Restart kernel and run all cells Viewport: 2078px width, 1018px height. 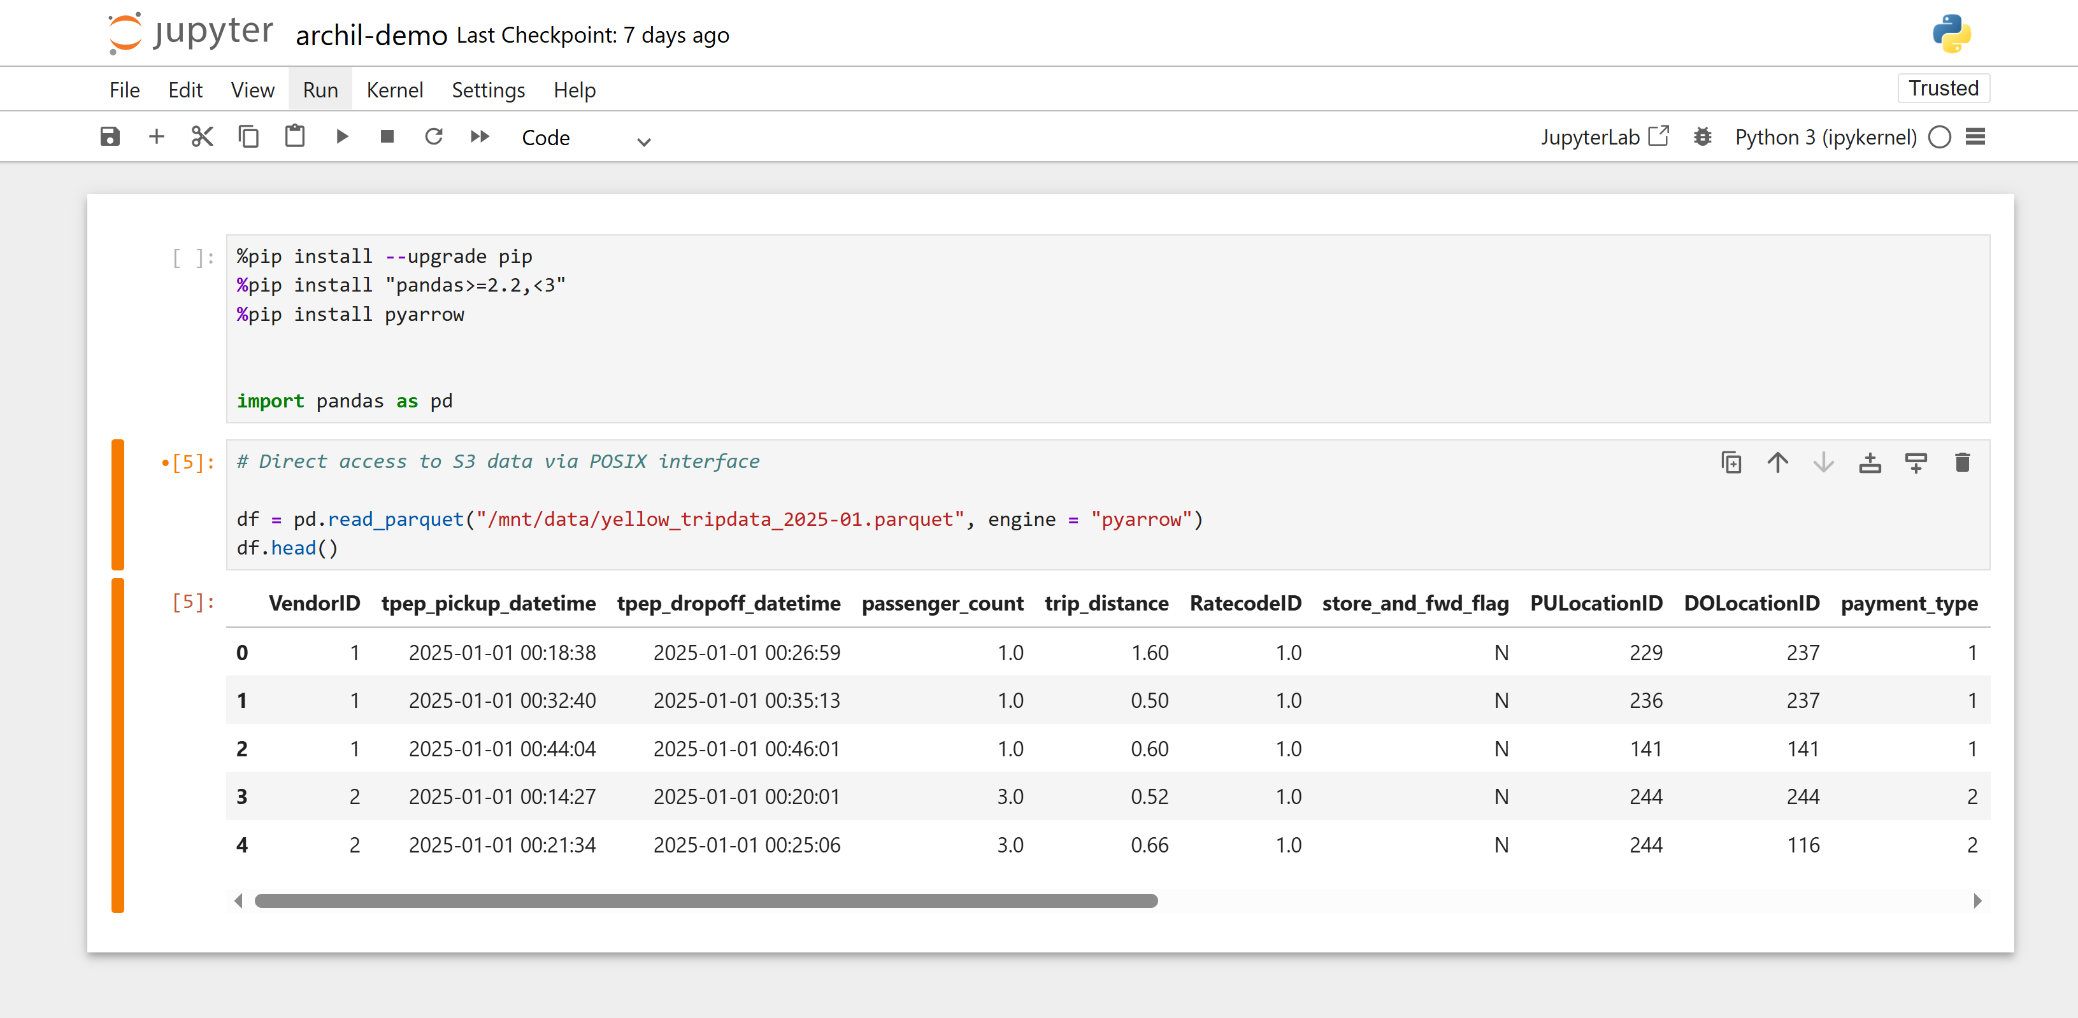click(x=480, y=137)
